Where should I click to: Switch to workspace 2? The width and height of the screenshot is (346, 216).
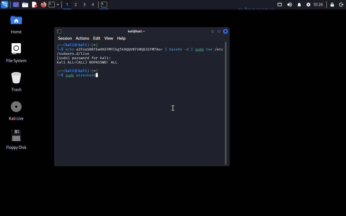coord(76,5)
